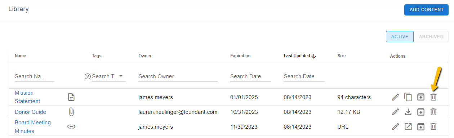The height and width of the screenshot is (138, 454).
Task: Expand the Search Tags dropdown
Action: [121, 76]
